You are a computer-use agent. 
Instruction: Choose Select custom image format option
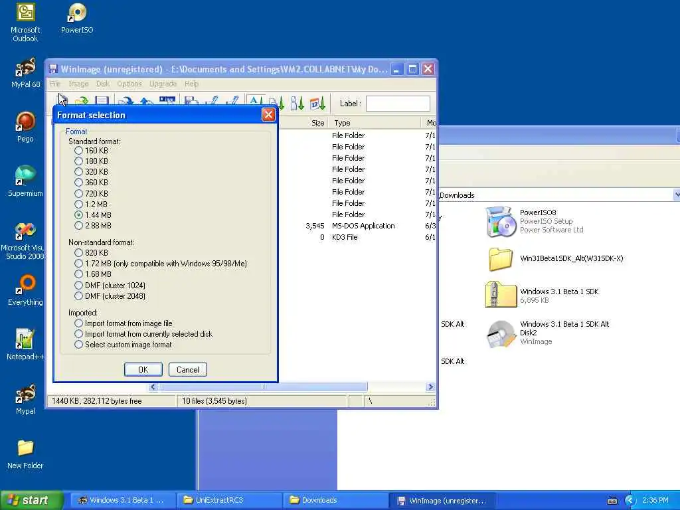pos(78,345)
